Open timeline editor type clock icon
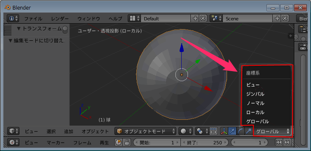 tap(13, 142)
